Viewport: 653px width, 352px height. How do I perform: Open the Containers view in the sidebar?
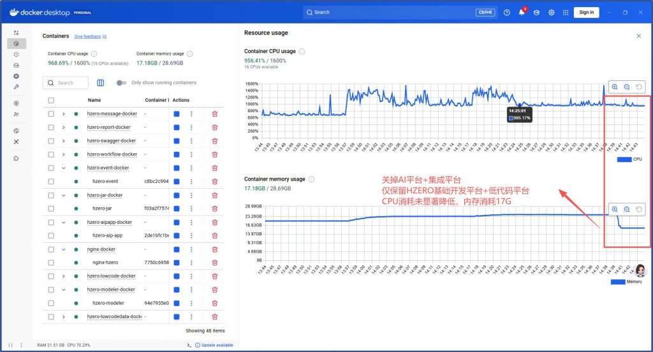coord(17,44)
